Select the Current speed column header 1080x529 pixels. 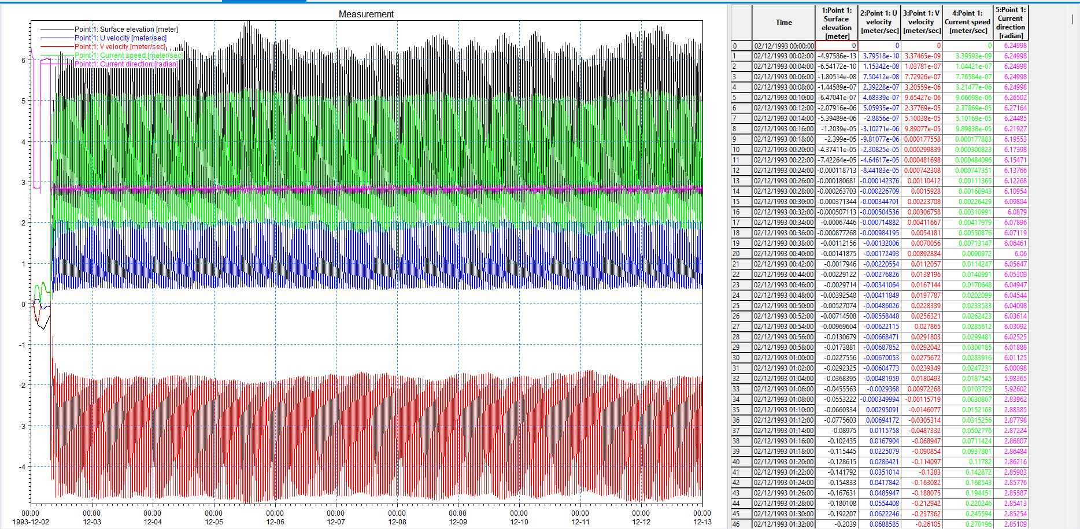pyautogui.click(x=967, y=22)
